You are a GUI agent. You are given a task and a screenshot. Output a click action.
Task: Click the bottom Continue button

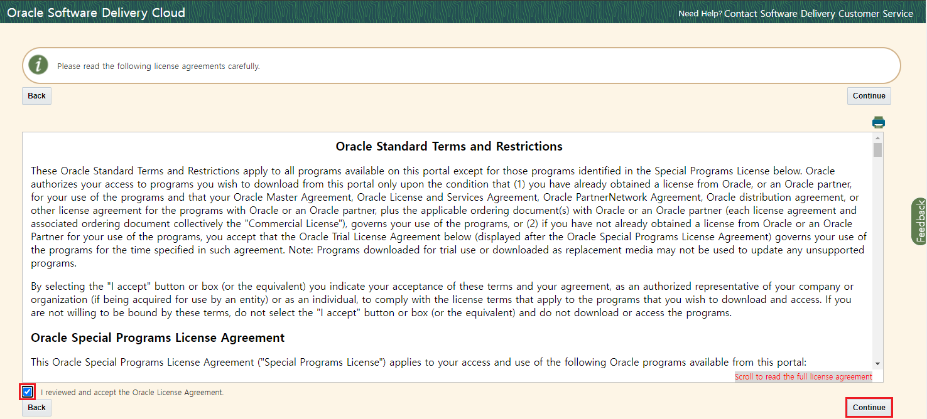point(869,408)
